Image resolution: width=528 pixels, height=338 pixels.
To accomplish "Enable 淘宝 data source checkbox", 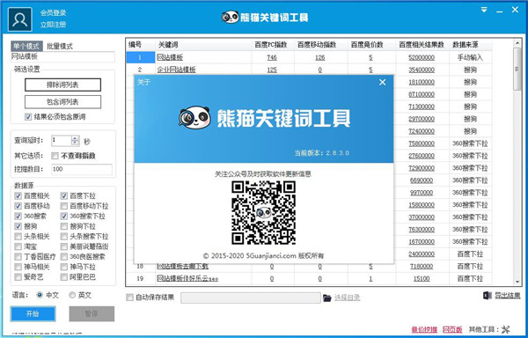I will point(18,246).
